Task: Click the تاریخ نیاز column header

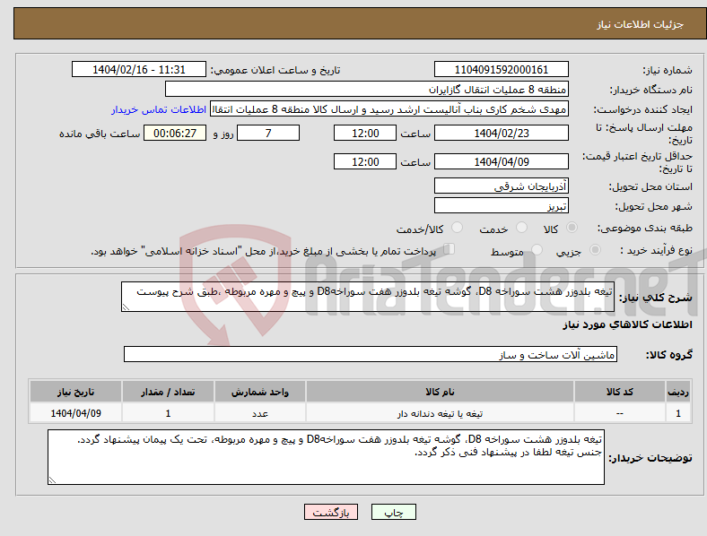Action: [75, 392]
